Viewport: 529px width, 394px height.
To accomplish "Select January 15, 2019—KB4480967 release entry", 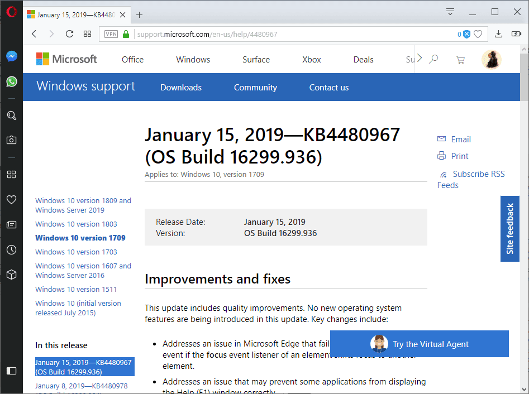I will (x=85, y=367).
